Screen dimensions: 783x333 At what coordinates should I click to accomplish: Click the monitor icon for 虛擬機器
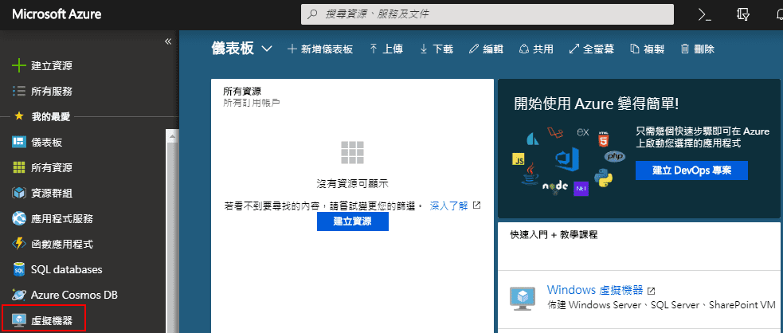19,320
